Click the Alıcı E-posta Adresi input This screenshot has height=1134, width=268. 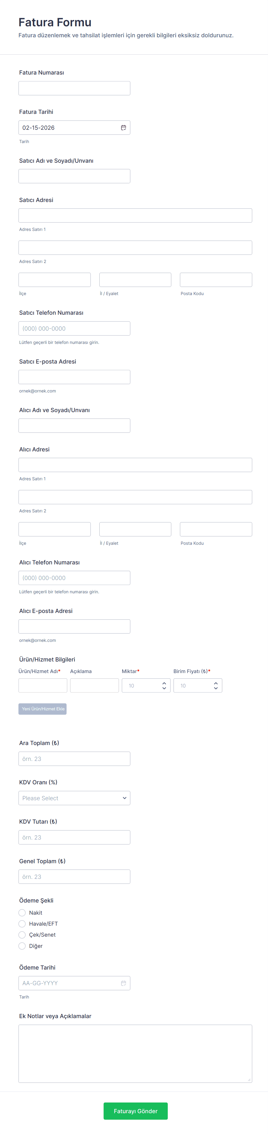(74, 627)
